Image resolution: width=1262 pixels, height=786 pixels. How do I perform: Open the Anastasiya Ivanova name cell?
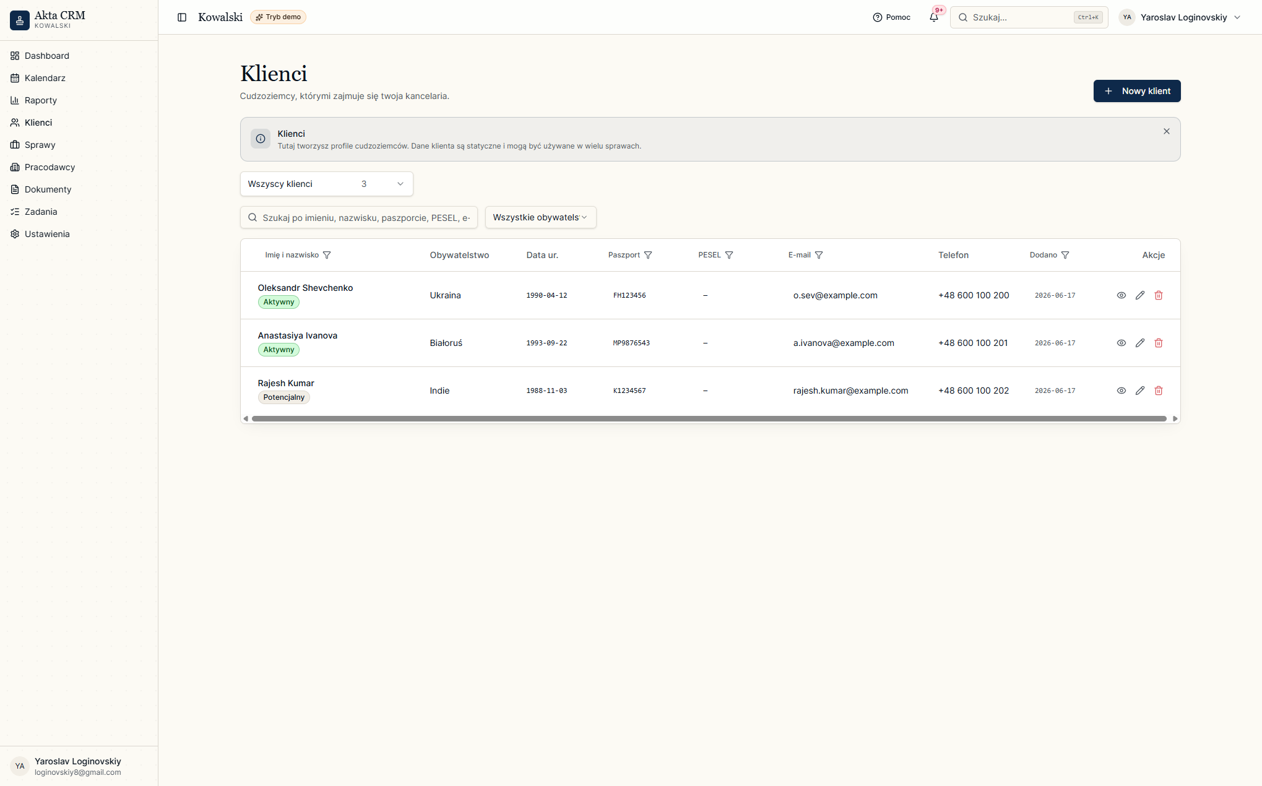click(x=297, y=335)
